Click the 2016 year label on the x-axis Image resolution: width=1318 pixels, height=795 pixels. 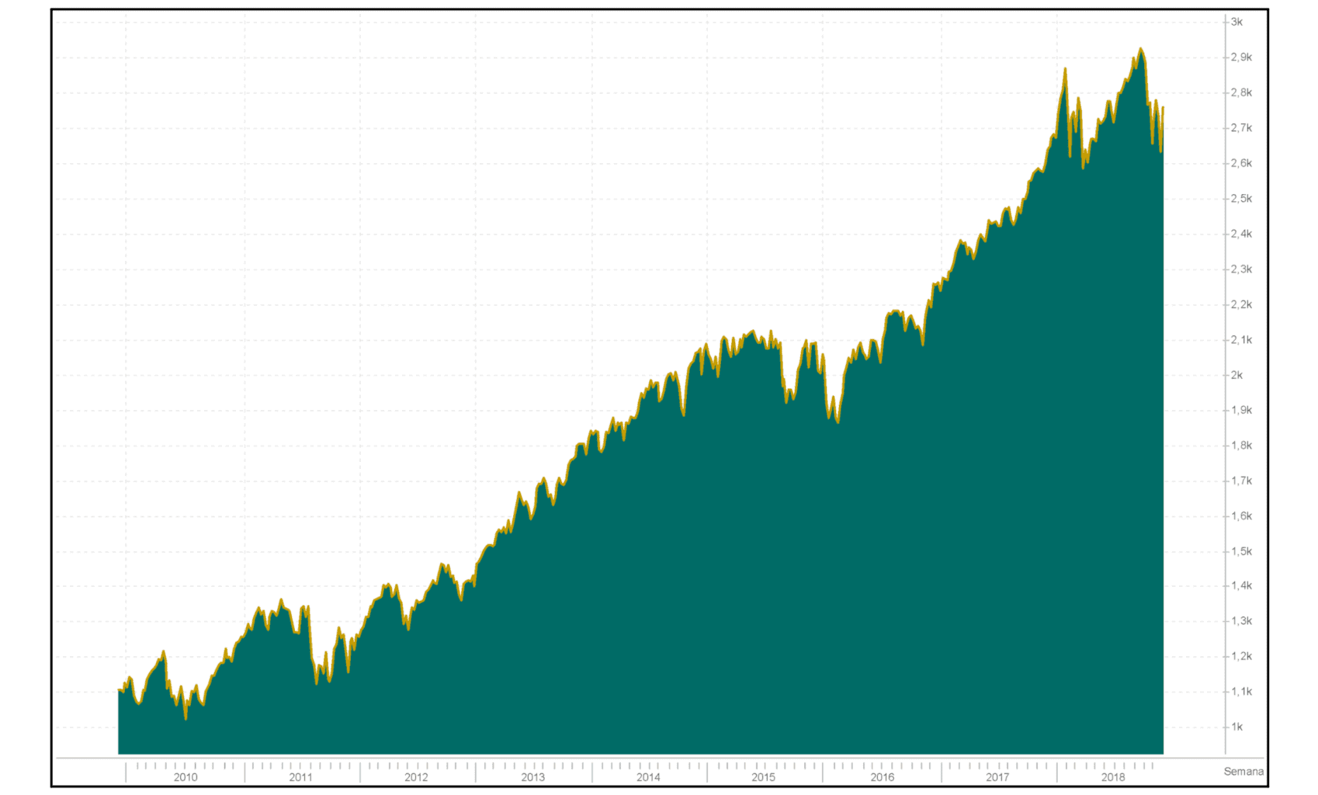click(882, 777)
